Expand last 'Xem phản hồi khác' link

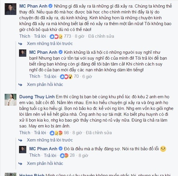(x=45, y=163)
